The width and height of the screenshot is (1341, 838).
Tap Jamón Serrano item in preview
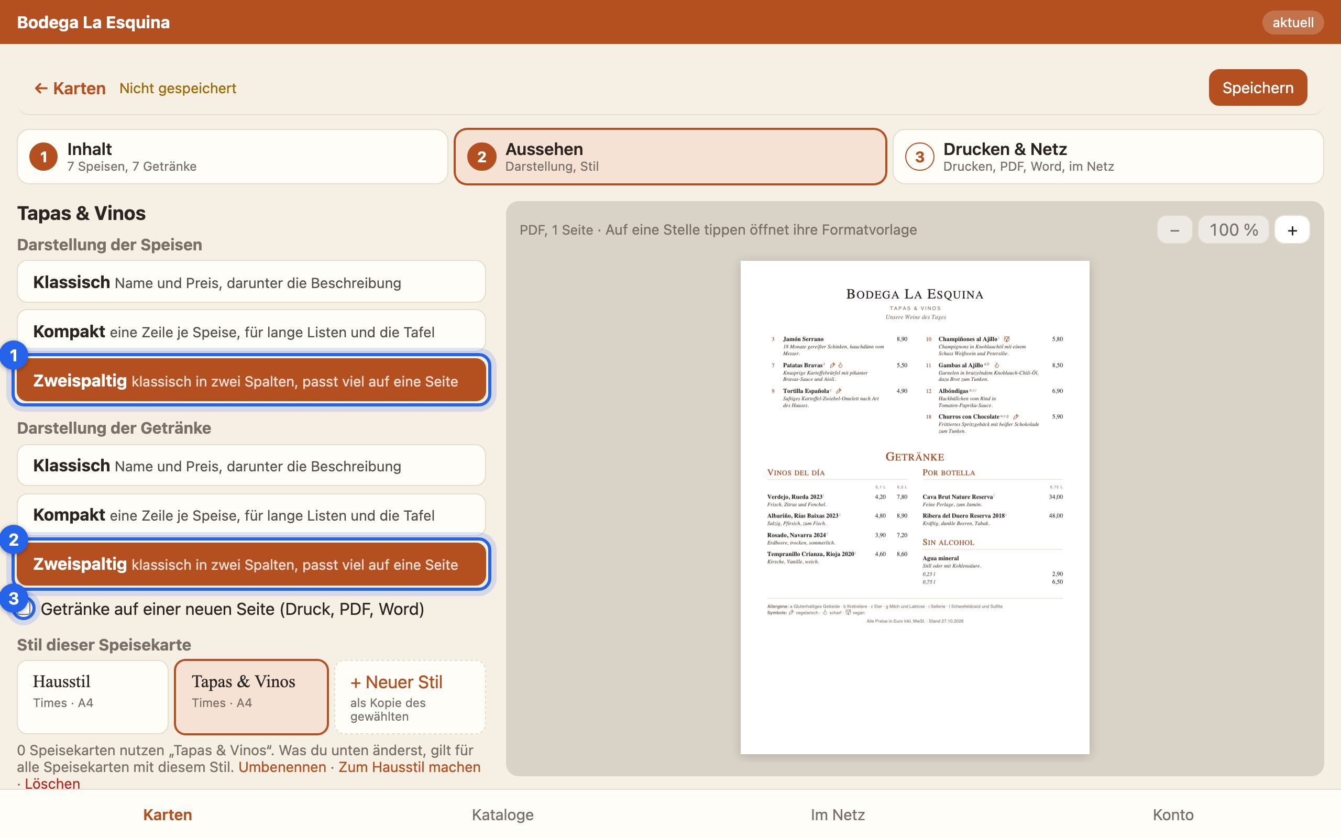click(803, 339)
